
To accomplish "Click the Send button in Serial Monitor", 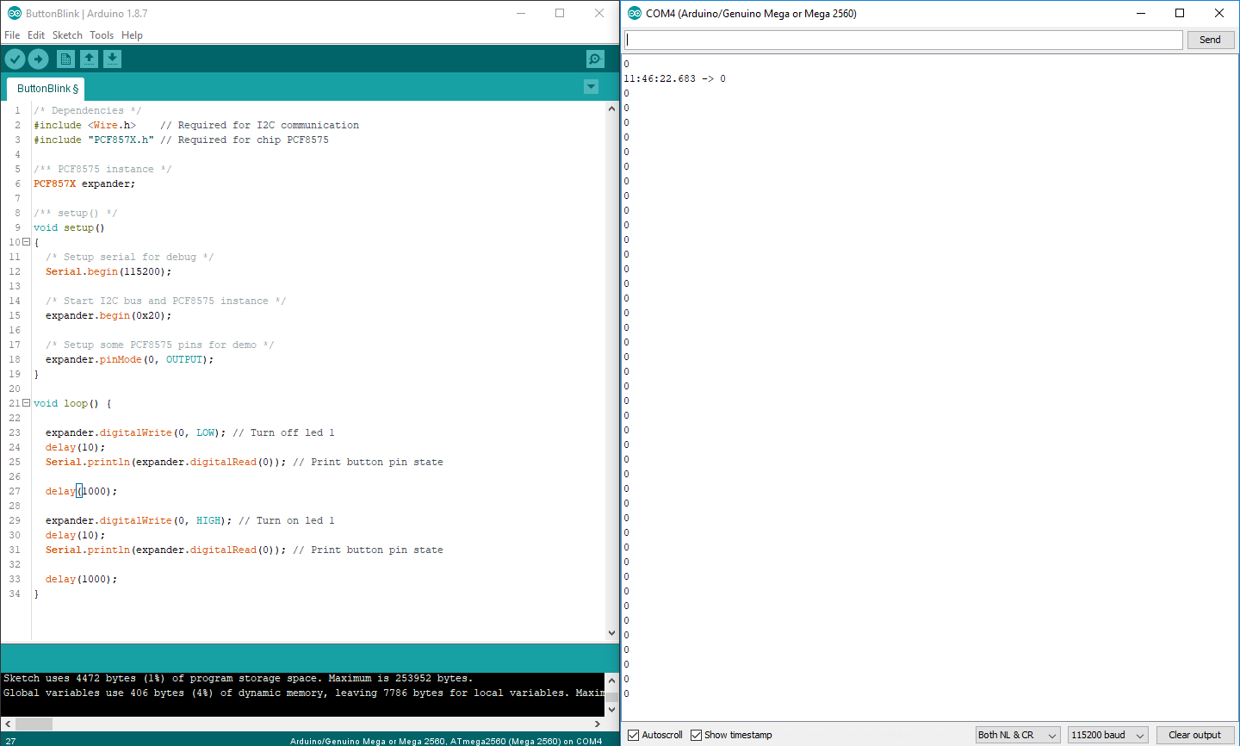I will (x=1210, y=40).
